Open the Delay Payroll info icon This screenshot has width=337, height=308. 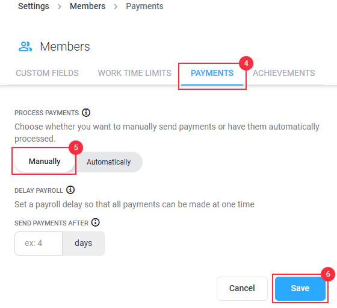coord(70,190)
